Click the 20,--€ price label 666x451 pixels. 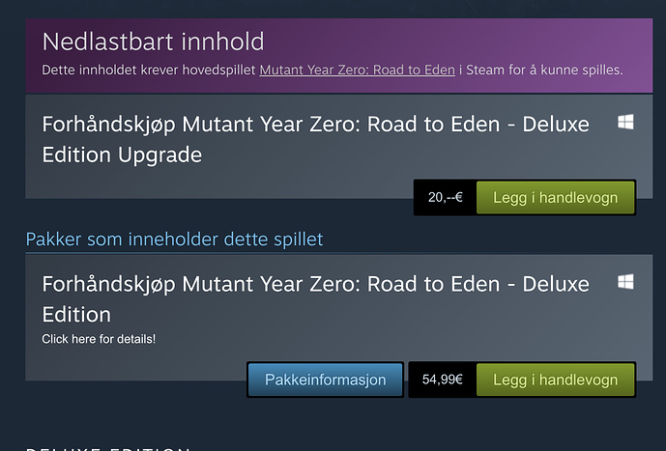[x=446, y=198]
